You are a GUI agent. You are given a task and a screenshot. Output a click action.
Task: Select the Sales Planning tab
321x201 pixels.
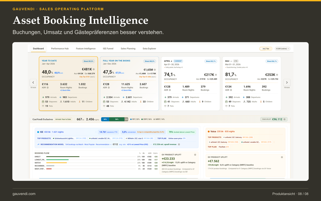128,48
